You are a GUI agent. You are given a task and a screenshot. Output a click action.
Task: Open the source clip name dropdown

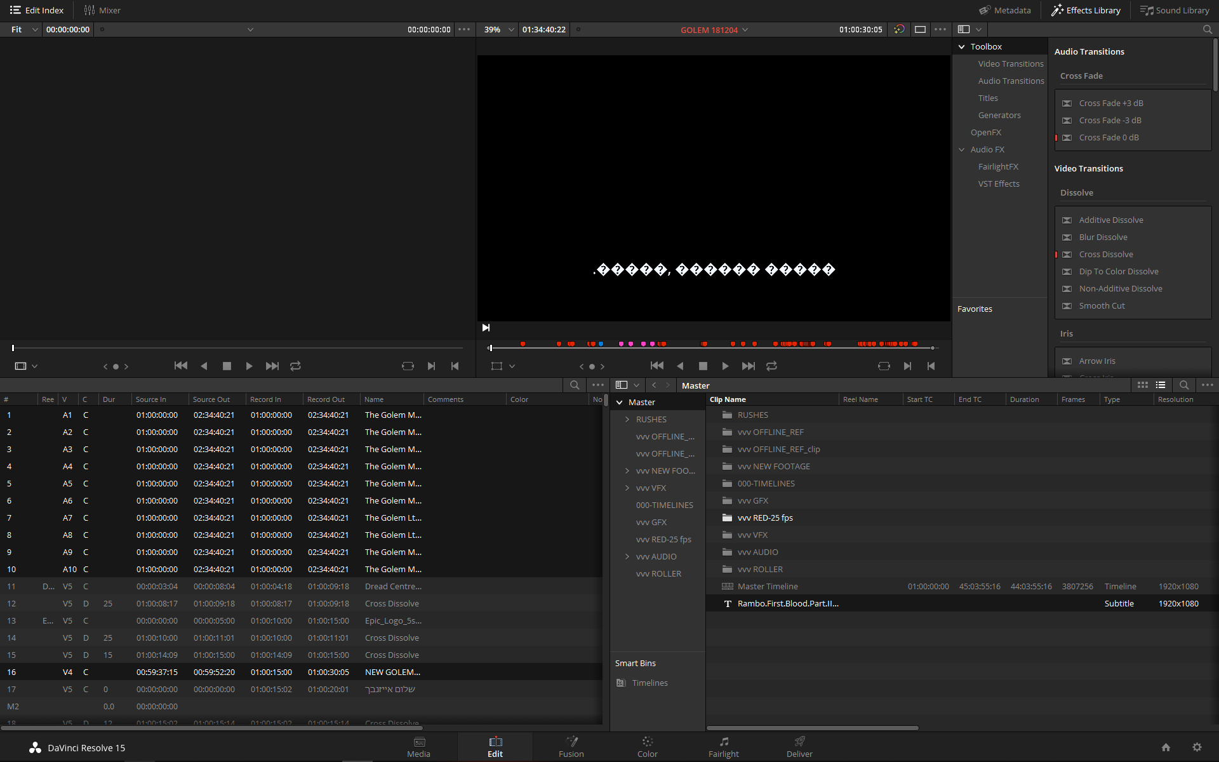point(250,29)
